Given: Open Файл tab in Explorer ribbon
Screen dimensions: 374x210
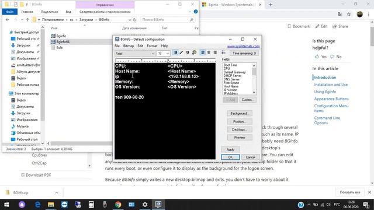Looking at the screenshot, I should click(10, 12).
